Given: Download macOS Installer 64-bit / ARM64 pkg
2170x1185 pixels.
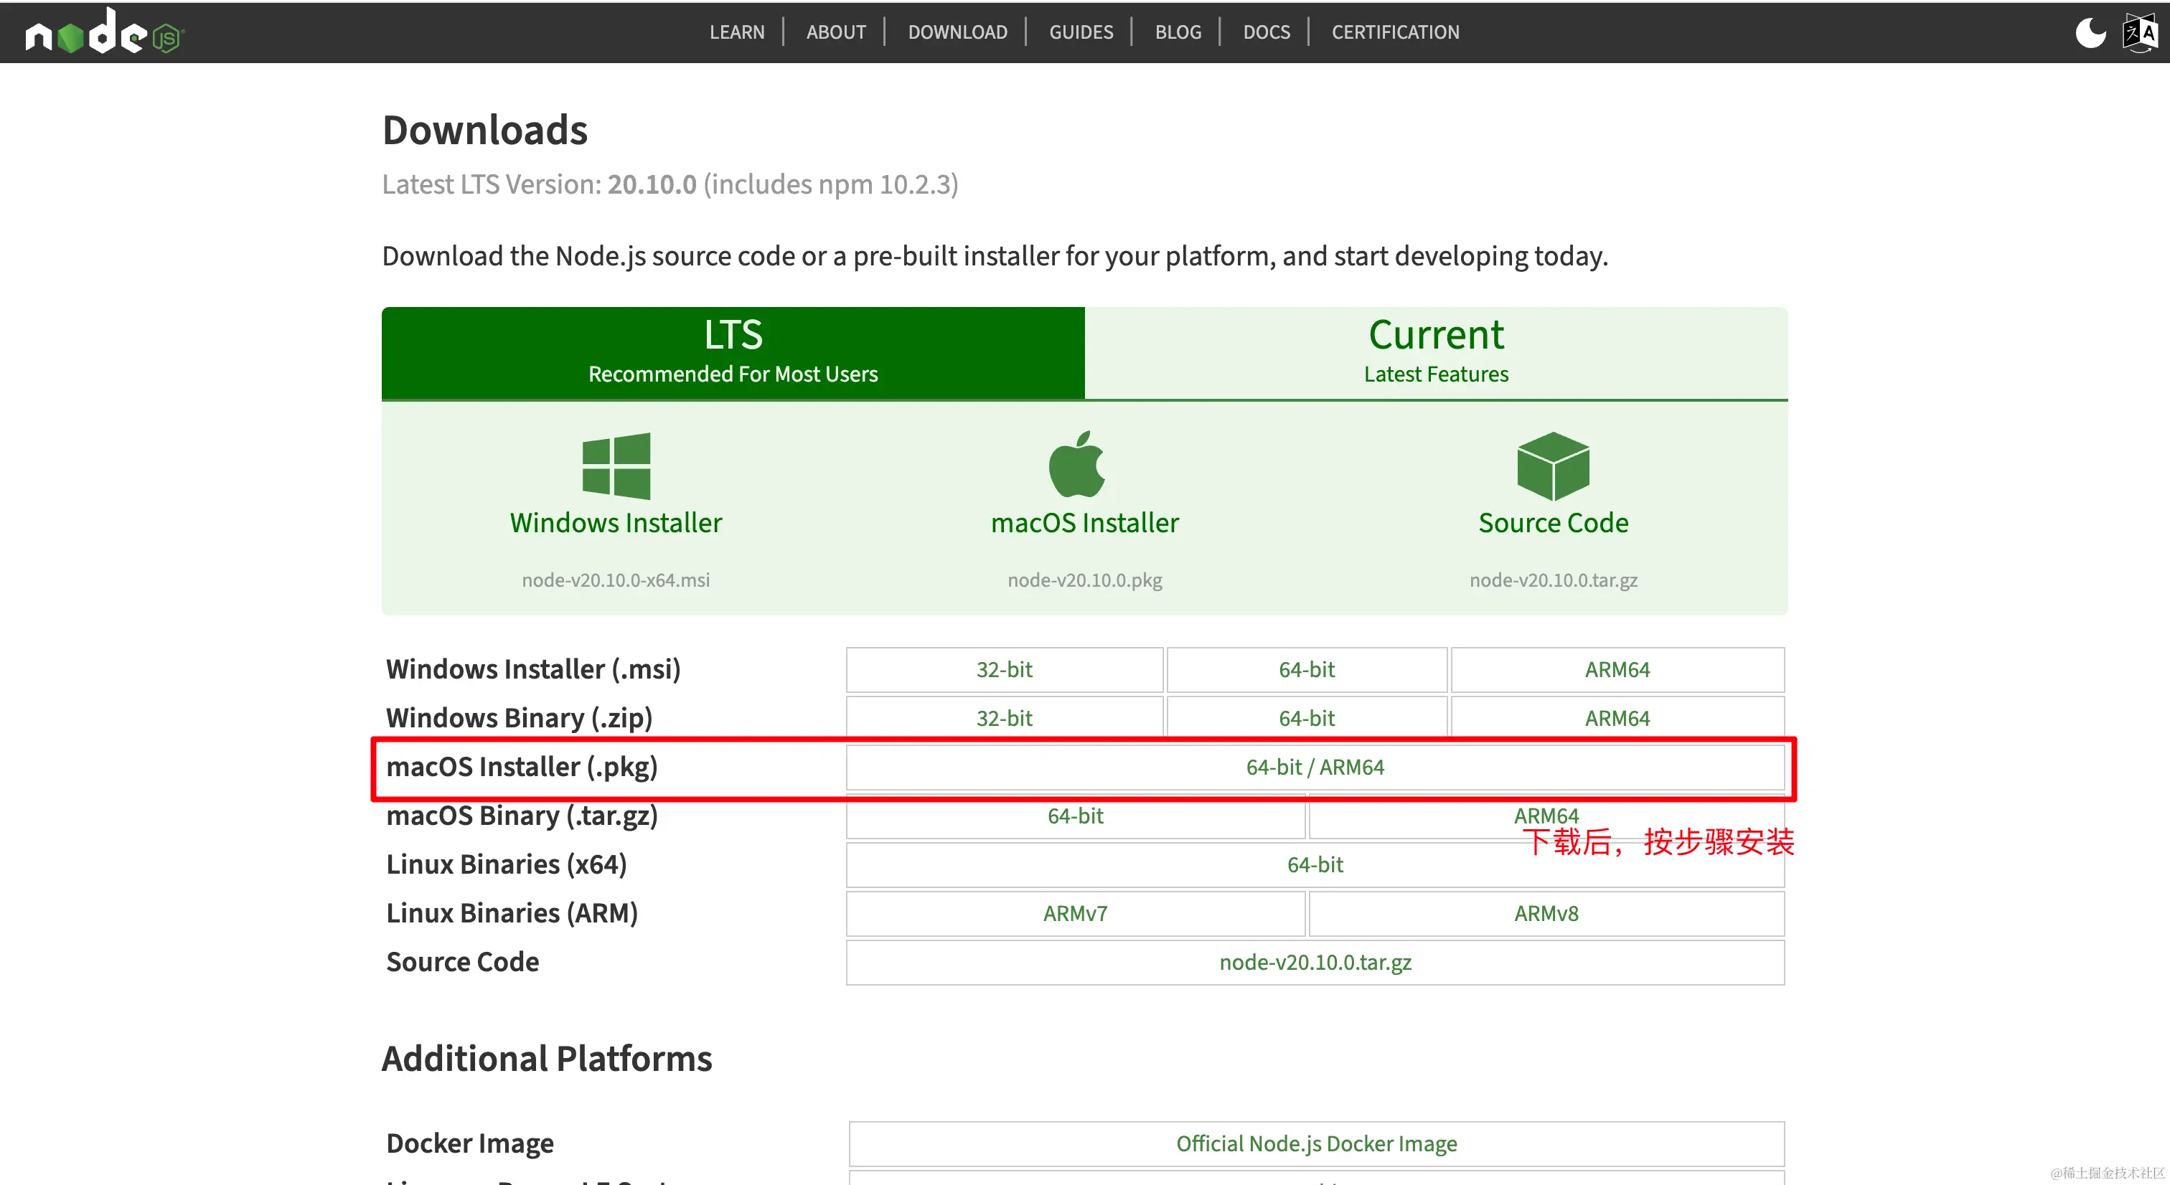Looking at the screenshot, I should (x=1315, y=768).
